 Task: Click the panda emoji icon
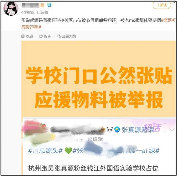110,129
